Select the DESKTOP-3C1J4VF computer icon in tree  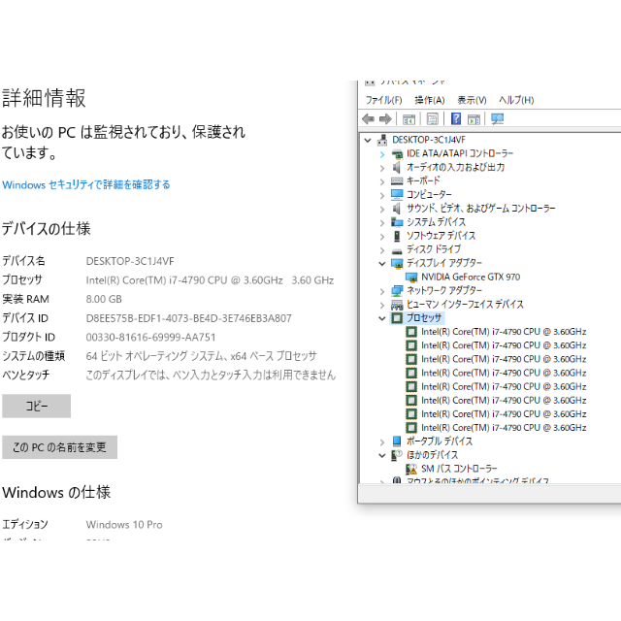coord(382,140)
